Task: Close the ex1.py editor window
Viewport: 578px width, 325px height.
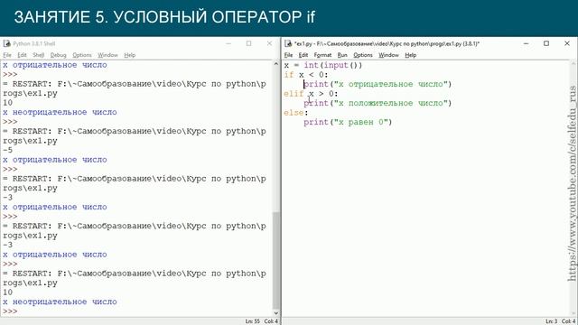Action: tap(567, 43)
